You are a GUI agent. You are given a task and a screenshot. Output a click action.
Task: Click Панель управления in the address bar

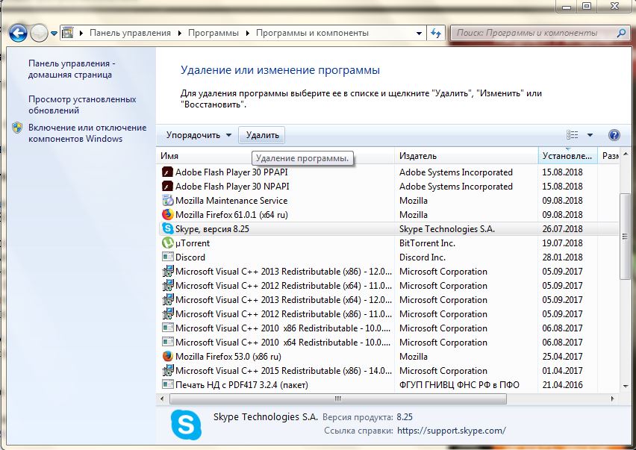130,33
